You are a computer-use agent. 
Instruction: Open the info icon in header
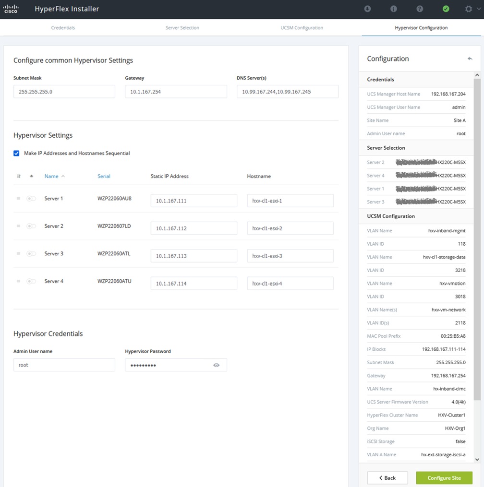(394, 9)
